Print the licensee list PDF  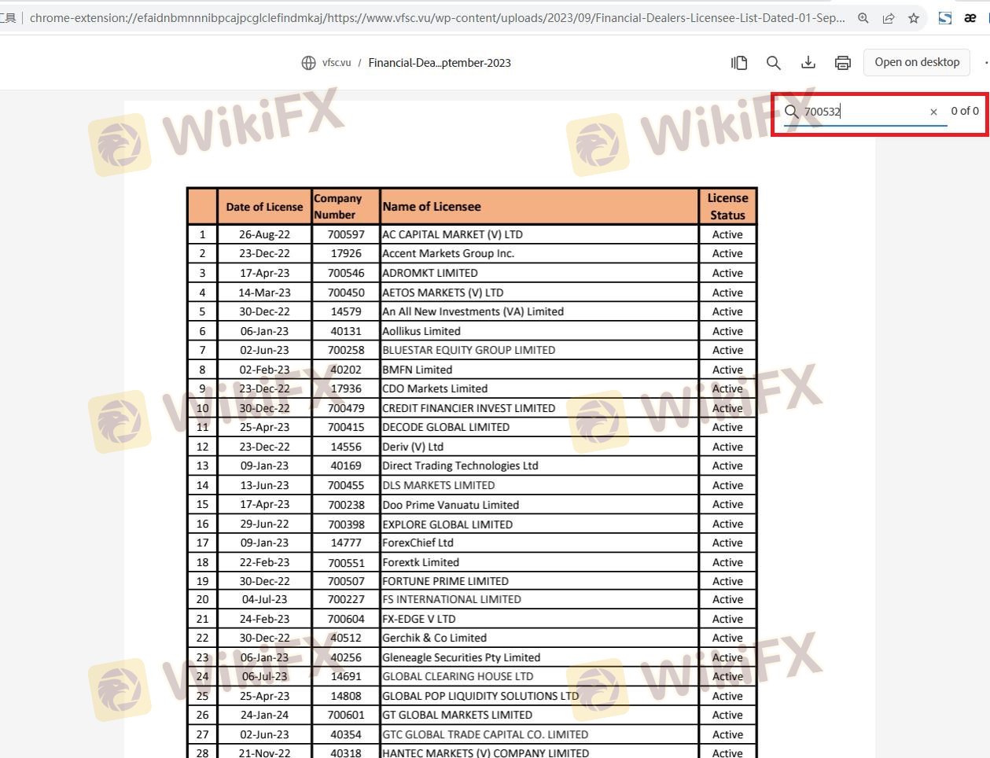click(843, 63)
